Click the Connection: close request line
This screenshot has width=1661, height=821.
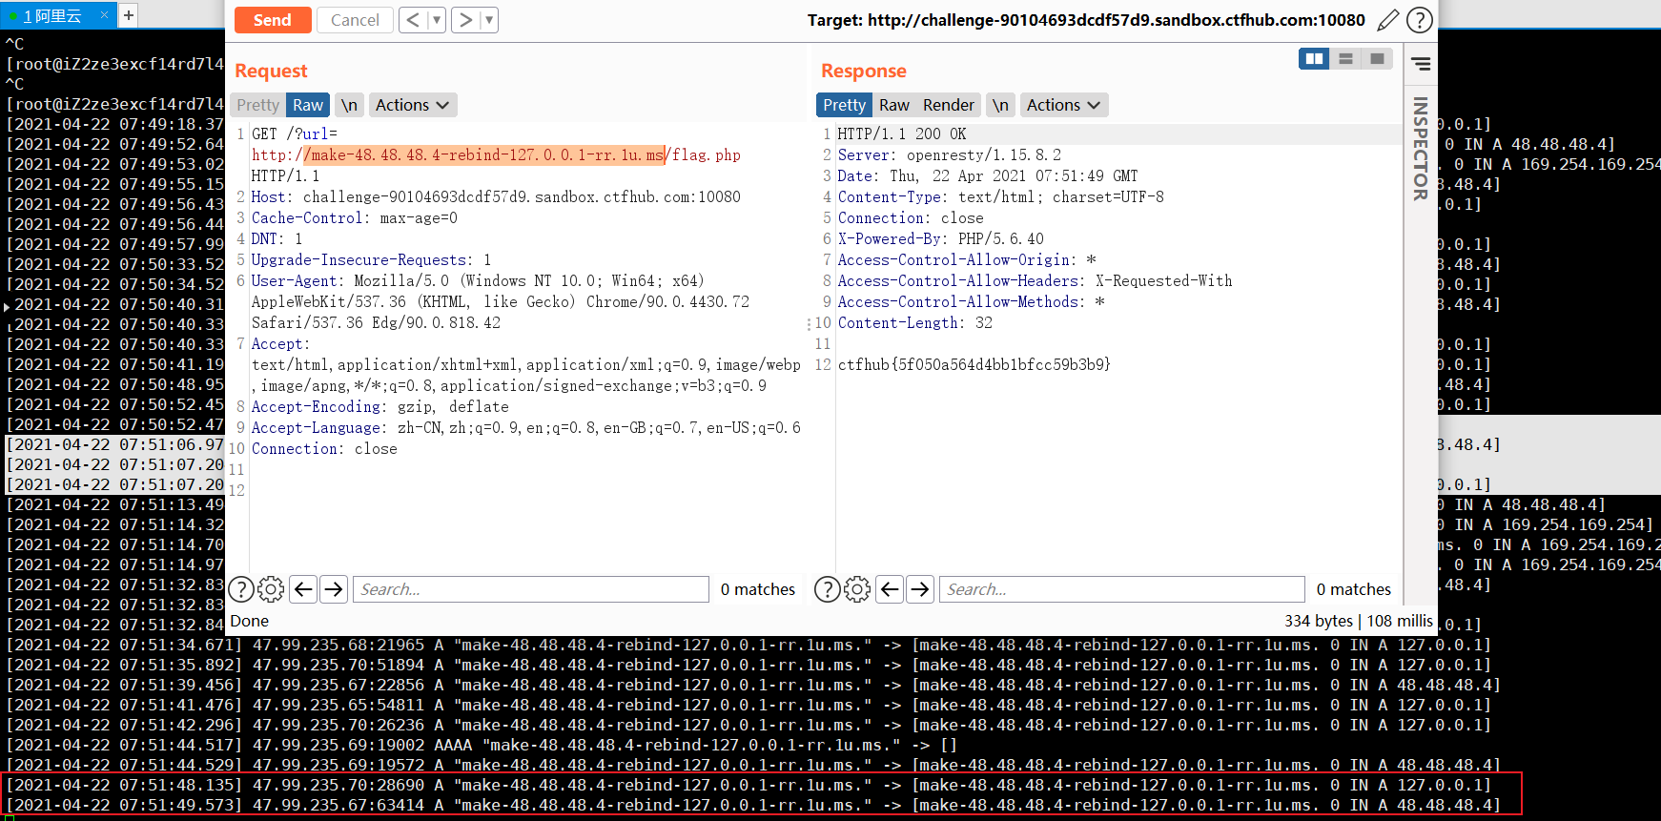[x=324, y=448]
